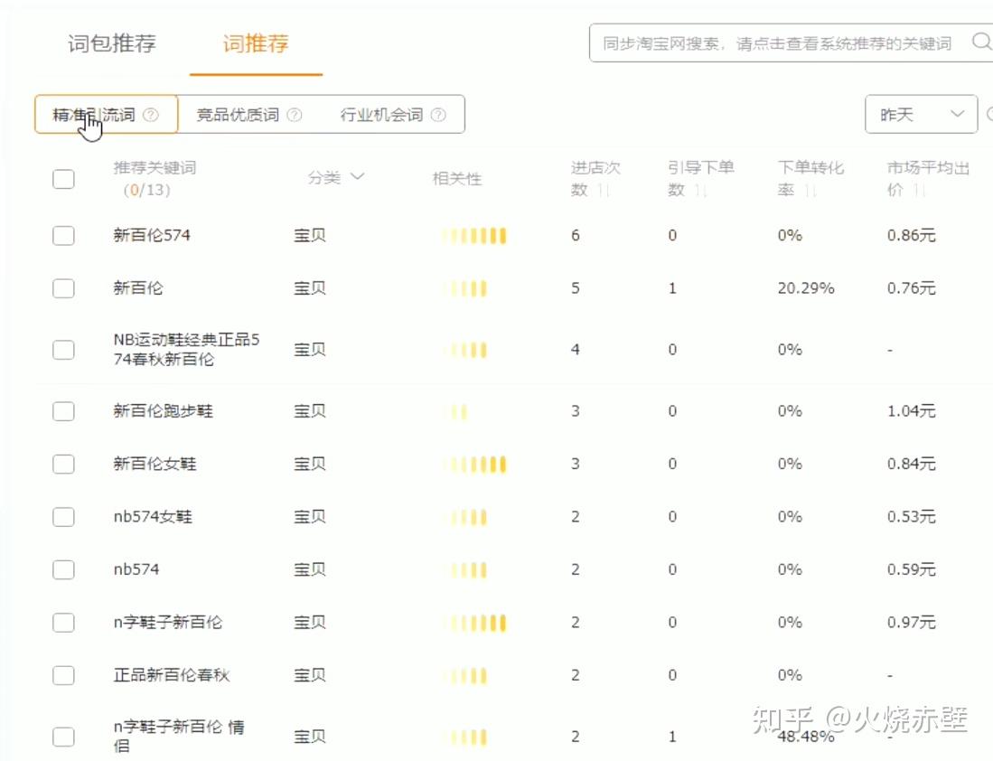Check the n字鞋子新百伦 keyword row
This screenshot has height=761, width=993.
63,622
